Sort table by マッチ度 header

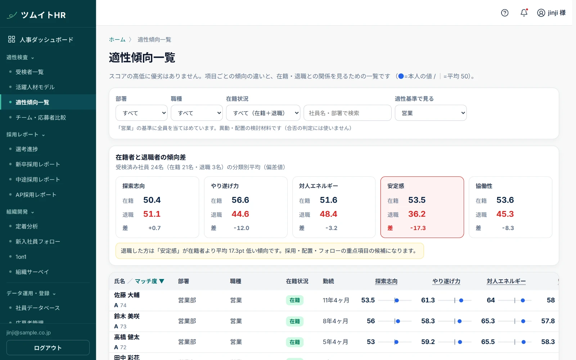(149, 282)
